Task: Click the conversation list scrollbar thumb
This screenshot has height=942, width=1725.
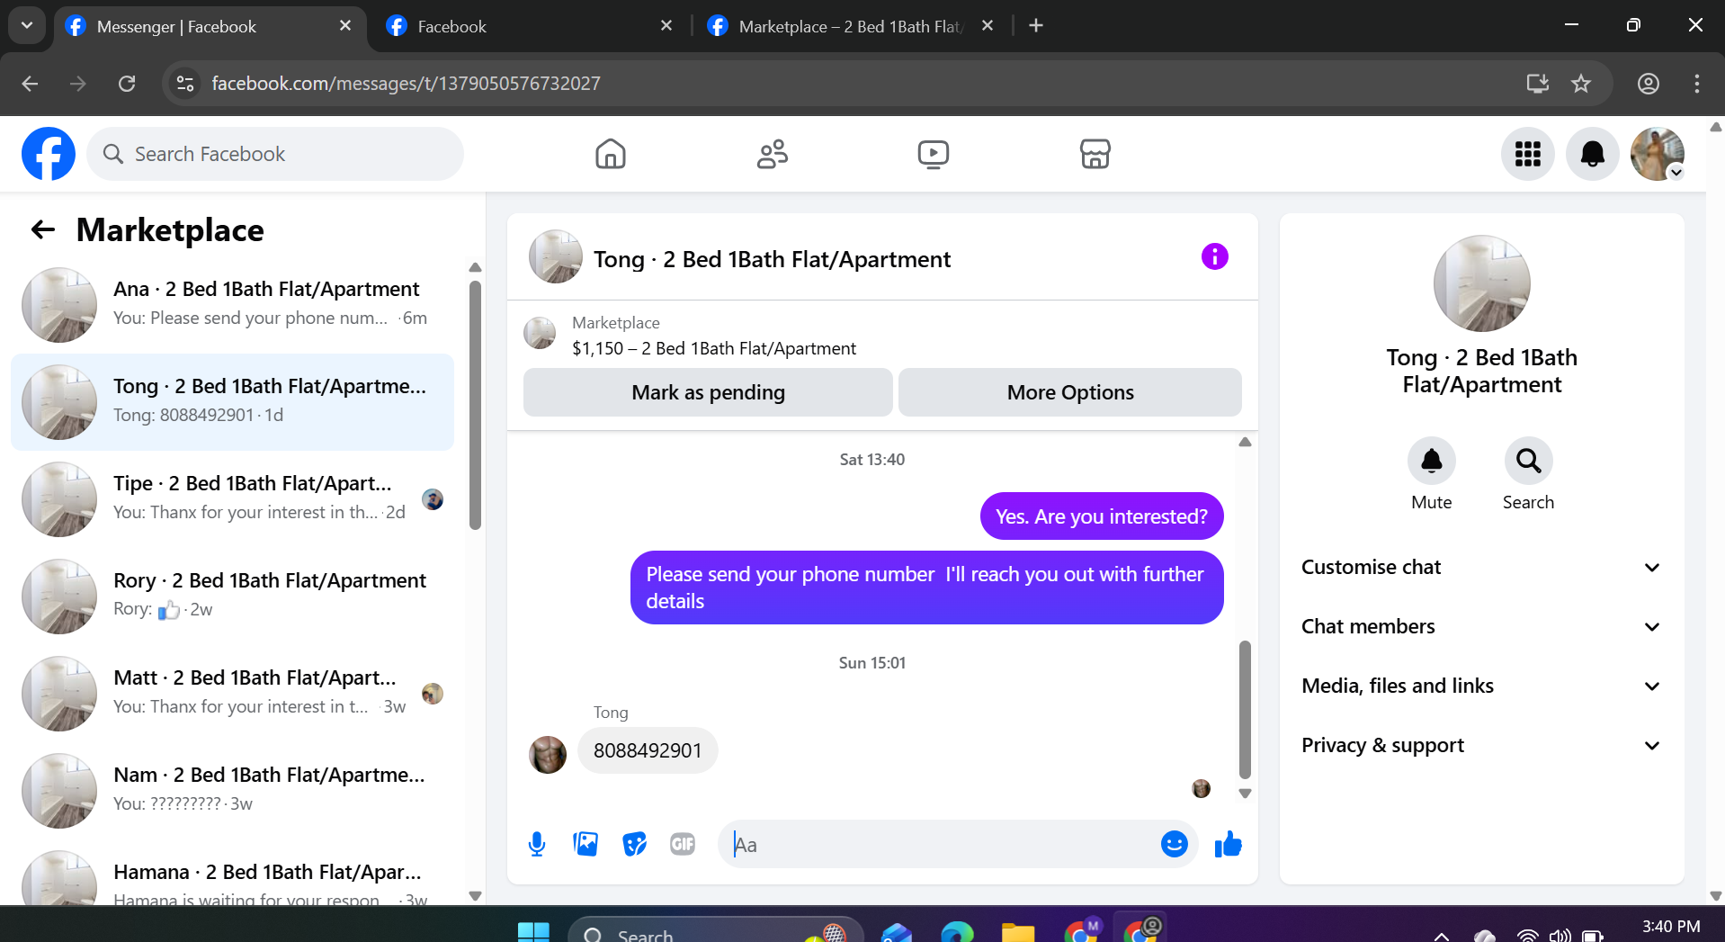Action: point(475,406)
